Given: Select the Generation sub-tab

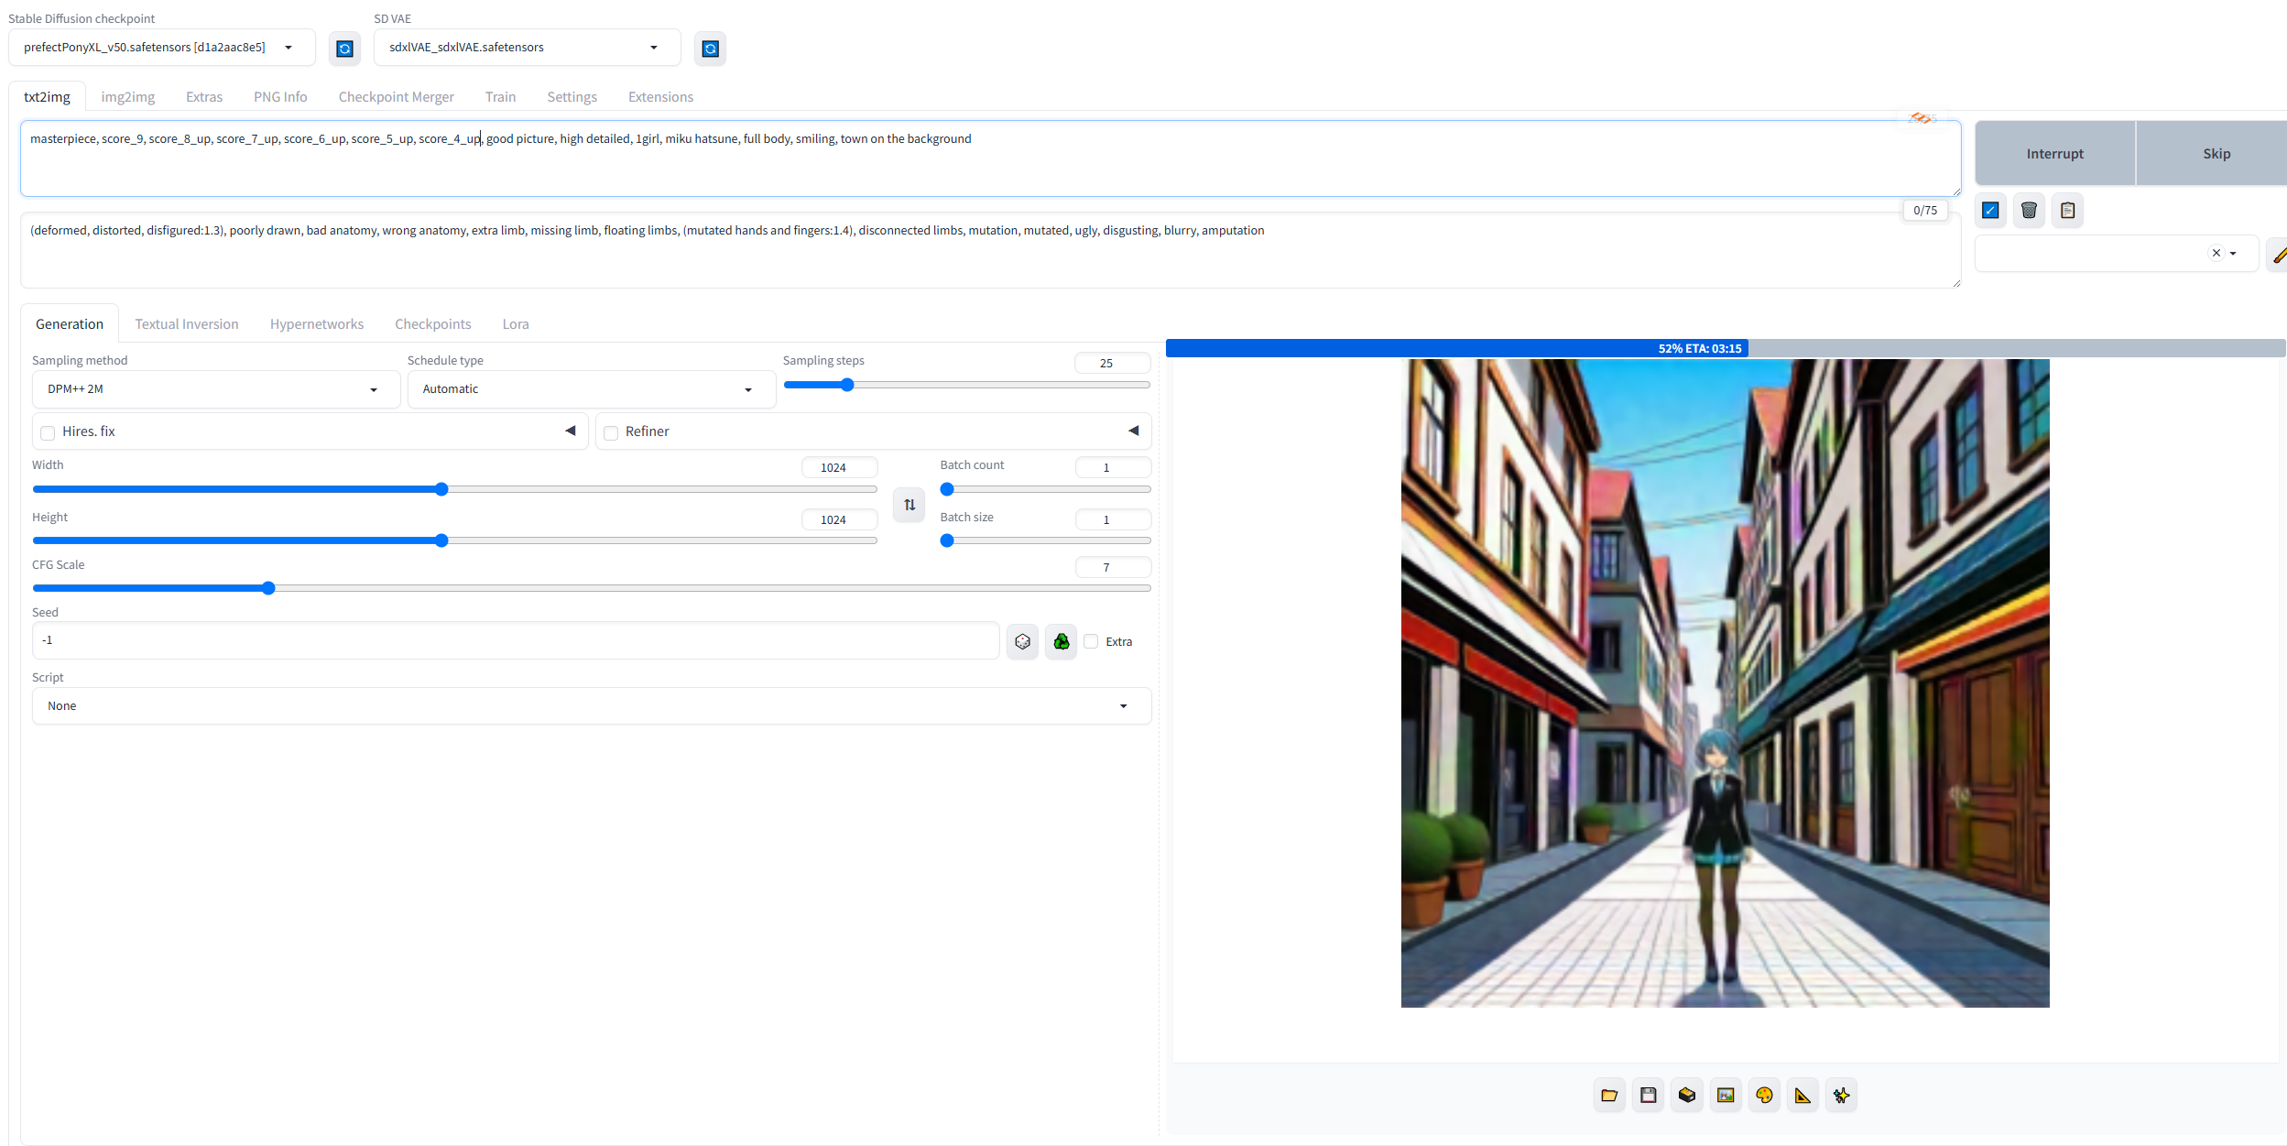Looking at the screenshot, I should click(x=70, y=324).
